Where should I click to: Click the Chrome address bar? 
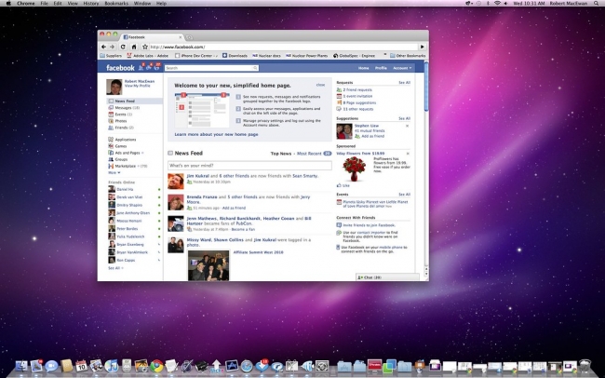click(x=284, y=47)
